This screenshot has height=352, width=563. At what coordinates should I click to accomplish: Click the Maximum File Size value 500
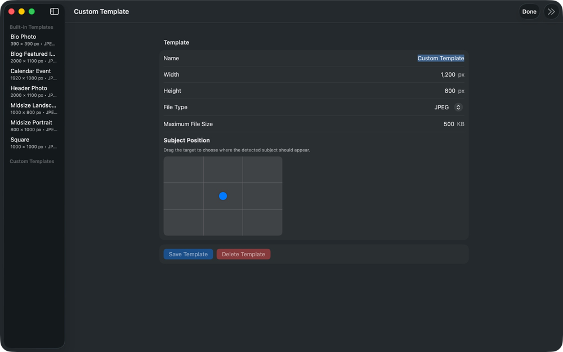coord(449,124)
